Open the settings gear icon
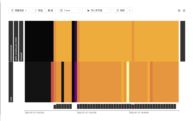 point(179,11)
